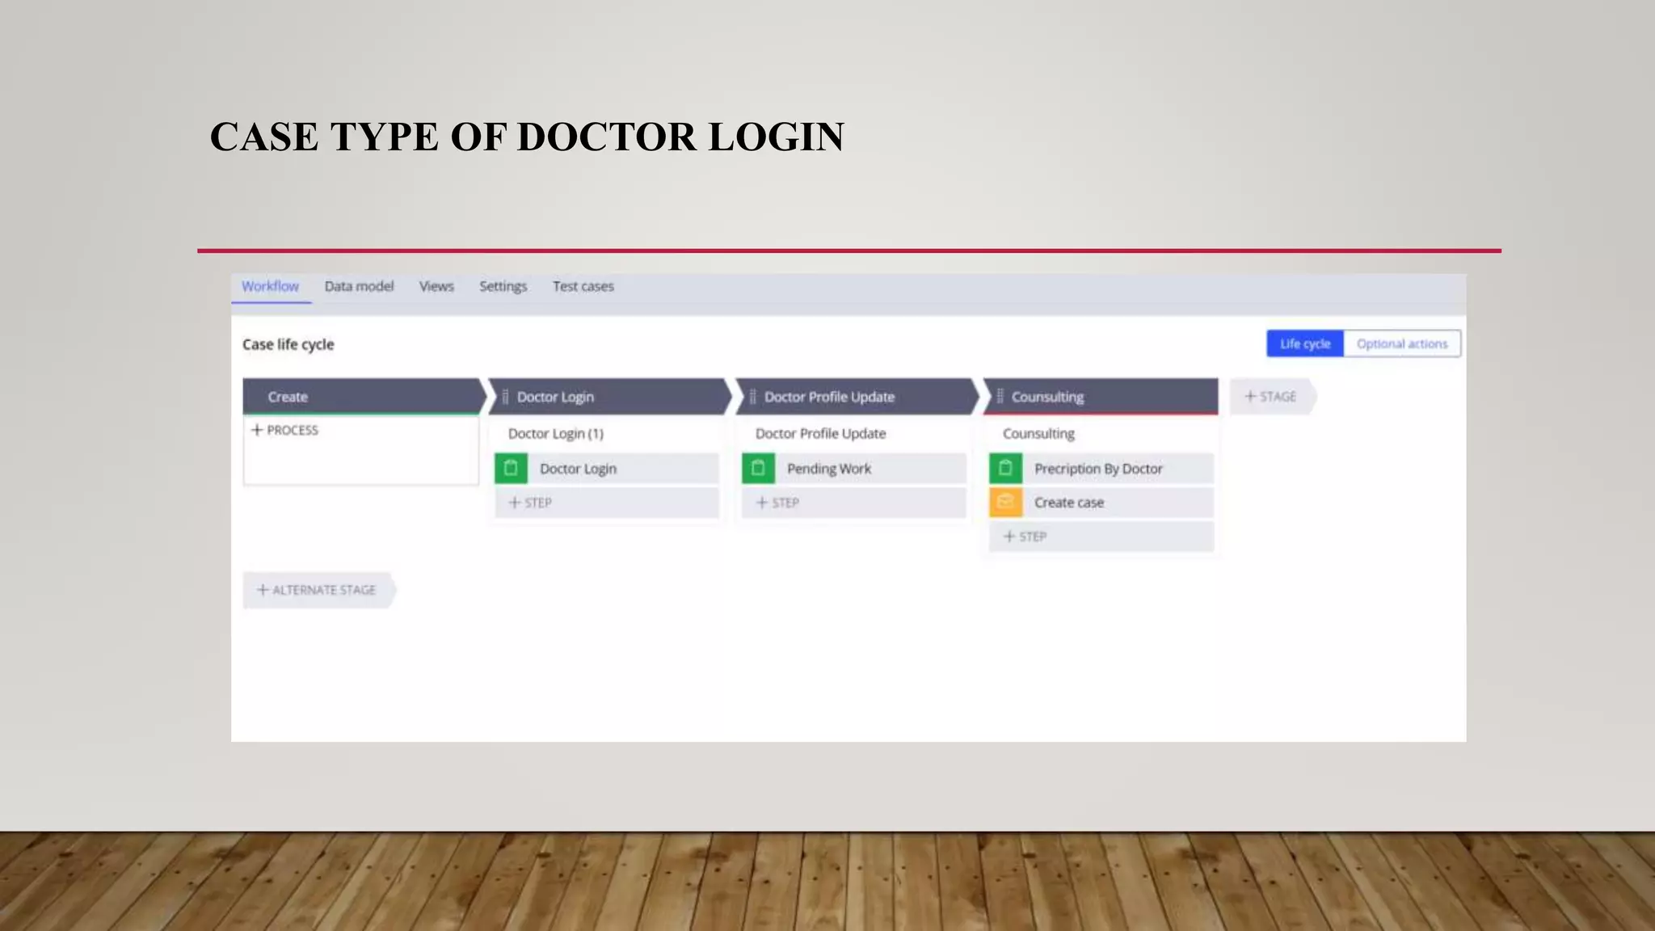The image size is (1655, 931).
Task: Click drag handle on Doctor Login stage
Action: tap(505, 397)
